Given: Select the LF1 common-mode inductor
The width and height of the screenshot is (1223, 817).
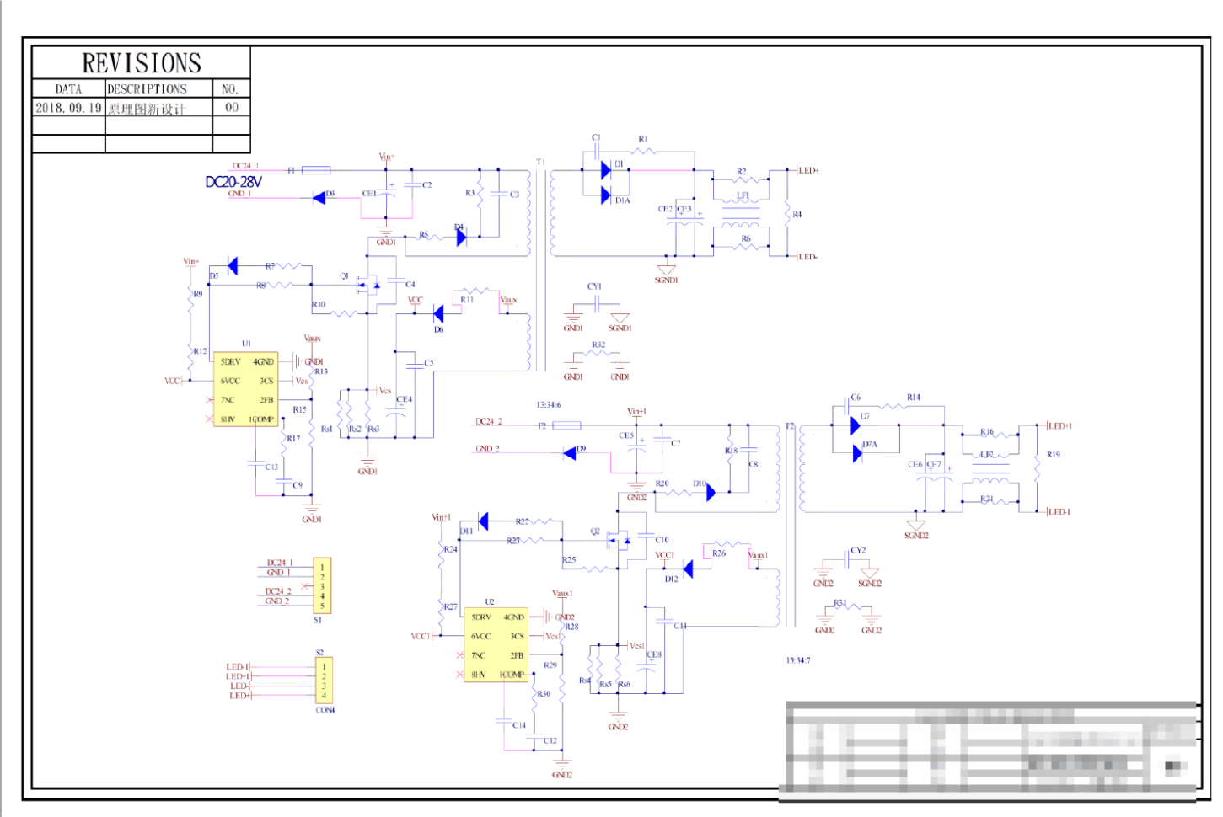Looking at the screenshot, I should tap(741, 213).
